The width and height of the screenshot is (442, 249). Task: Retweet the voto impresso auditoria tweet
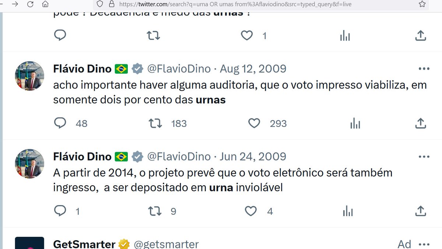[155, 123]
